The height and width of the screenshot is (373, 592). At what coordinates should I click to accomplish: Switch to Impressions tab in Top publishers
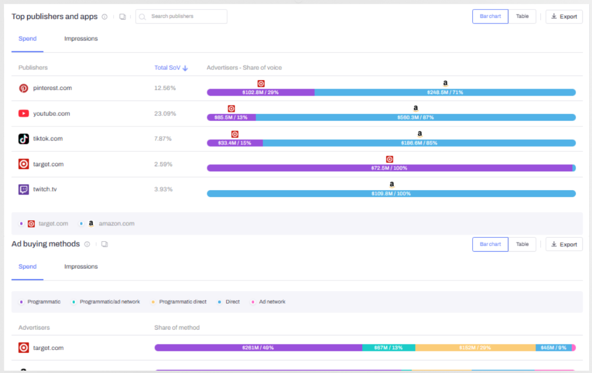81,39
